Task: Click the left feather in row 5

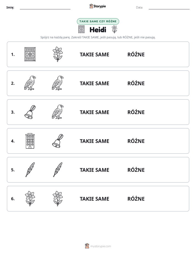Action: point(30,170)
